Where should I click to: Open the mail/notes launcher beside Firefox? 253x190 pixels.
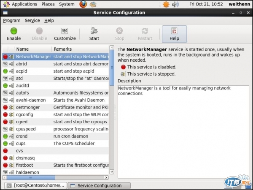[x=93, y=4]
